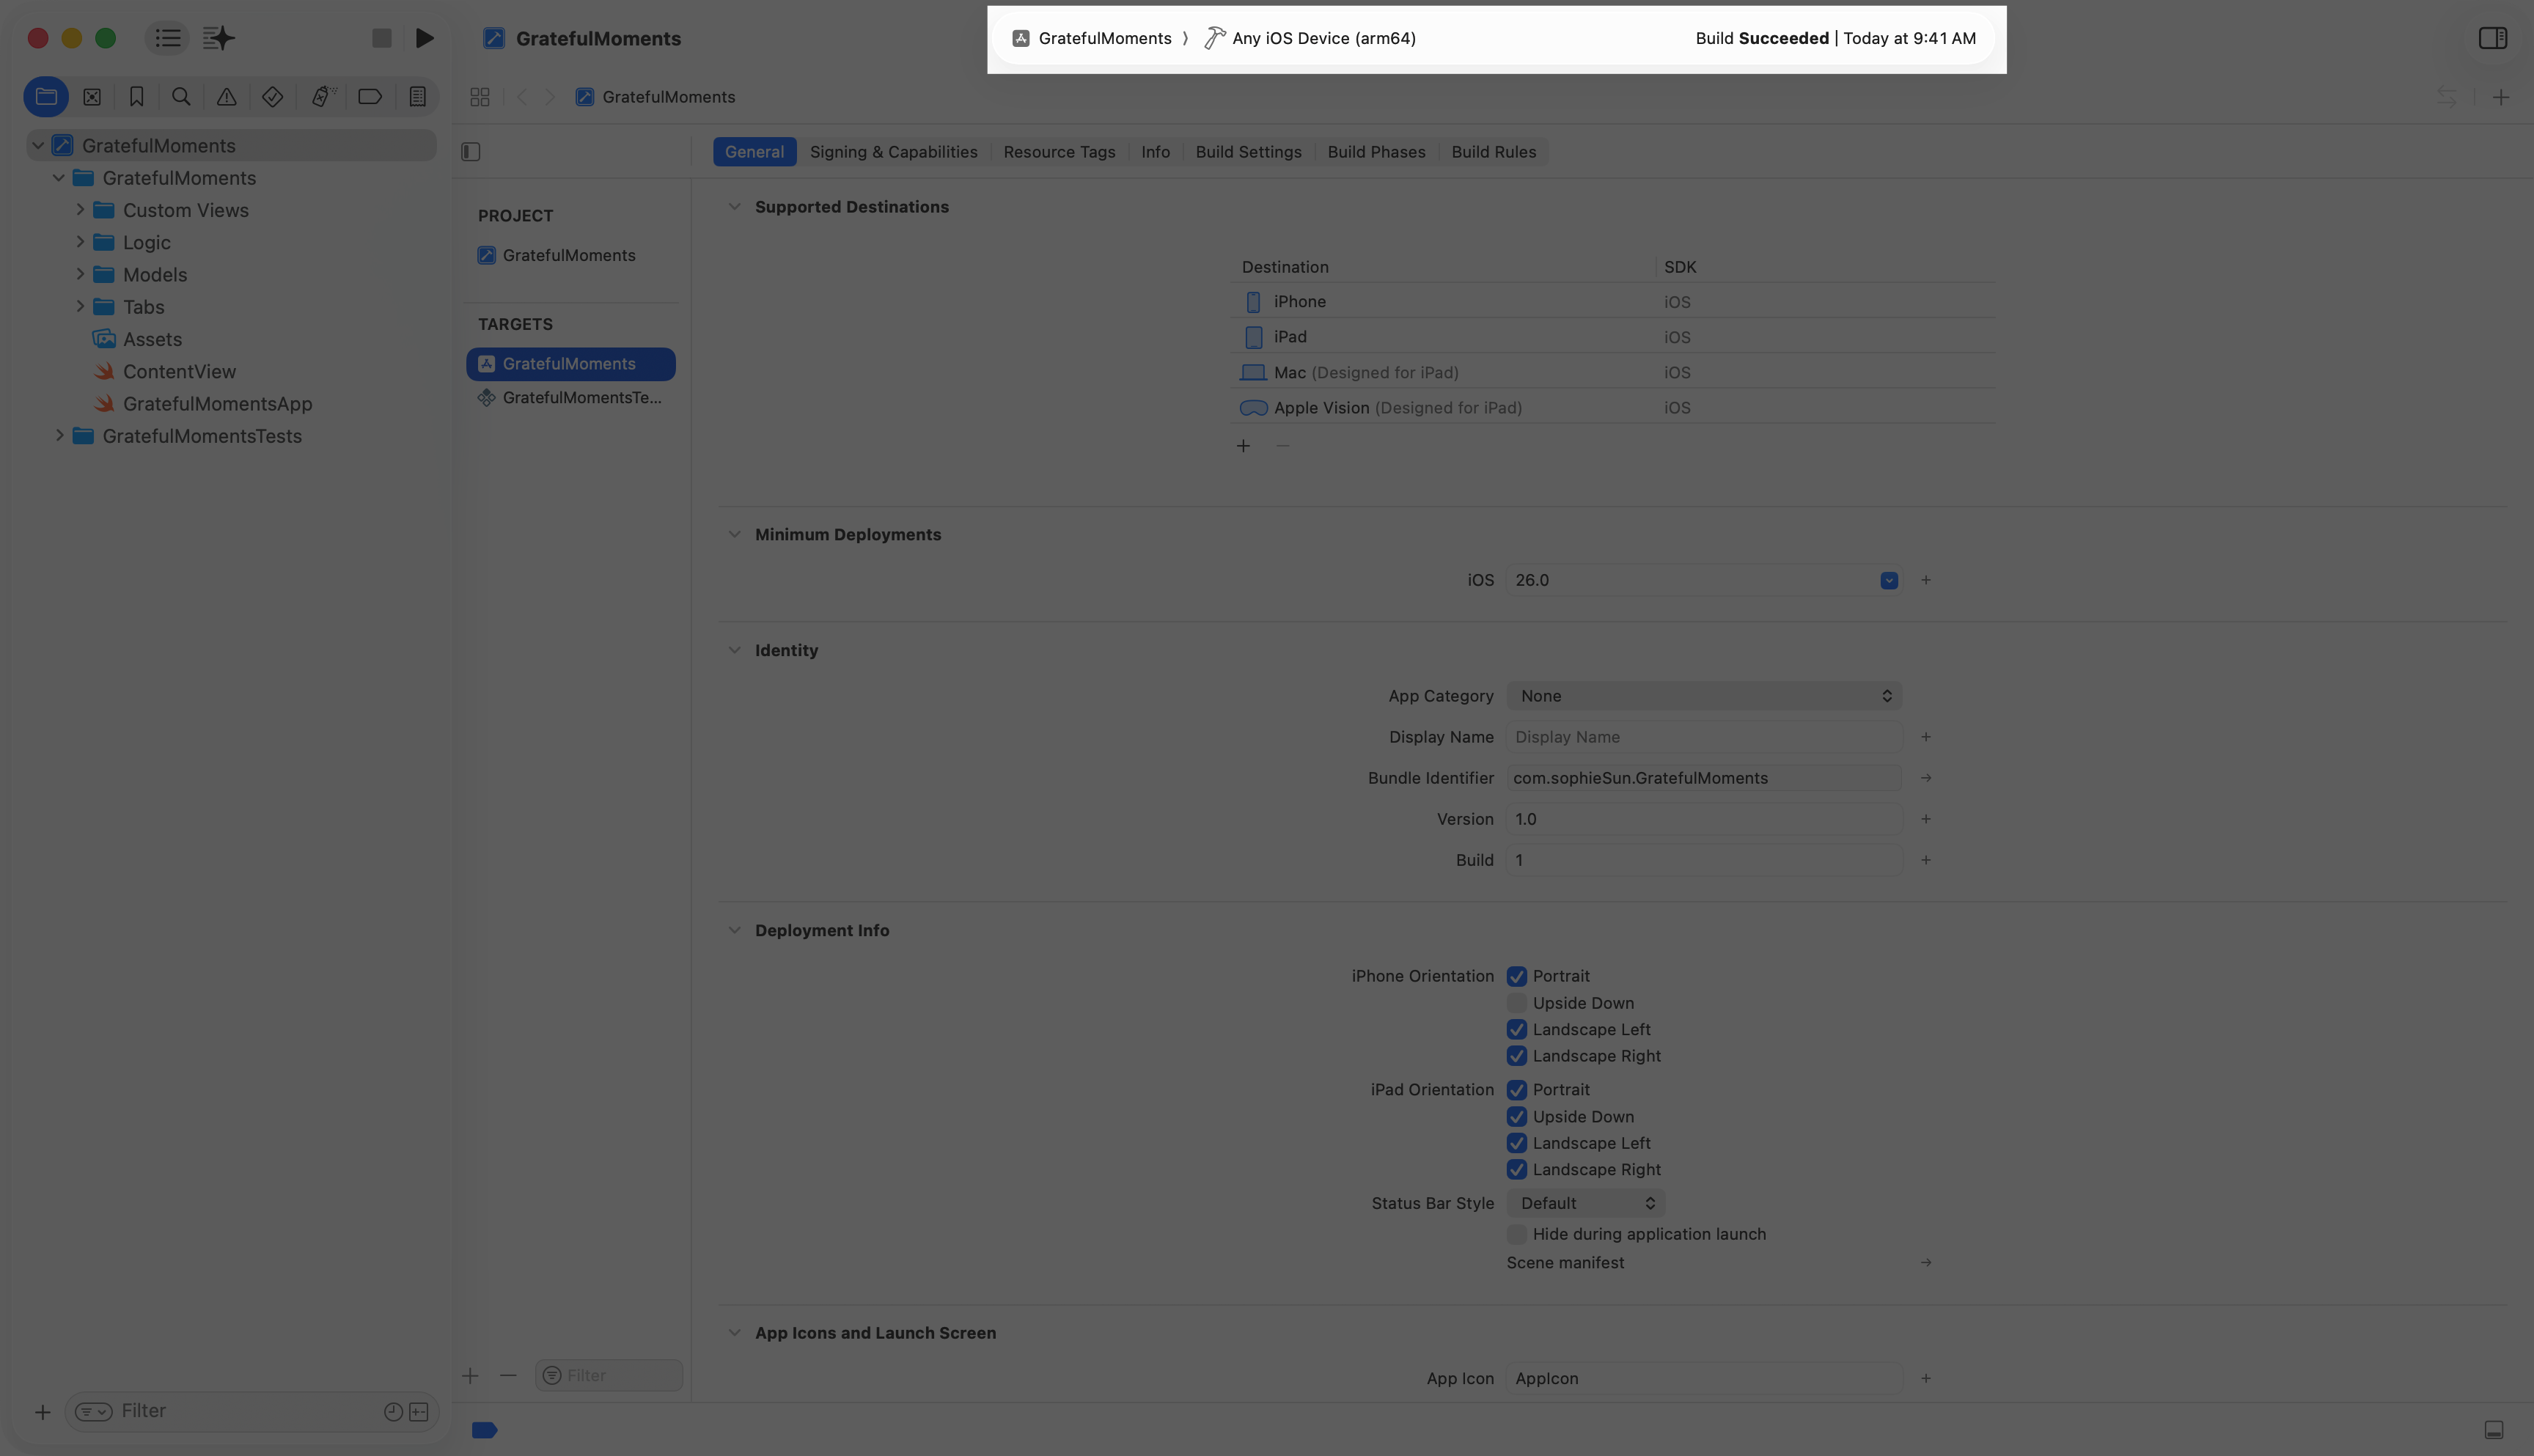
Task: Enable iPhone Upside Down orientation
Action: tap(1516, 1003)
